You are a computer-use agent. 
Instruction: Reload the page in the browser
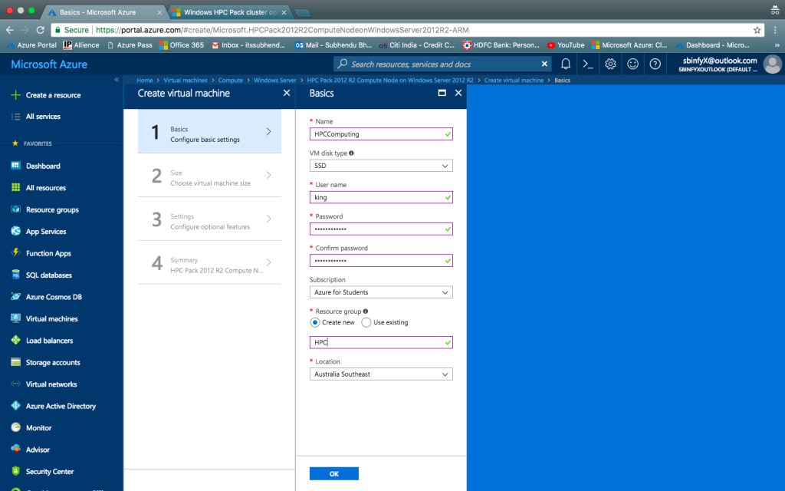pyautogui.click(x=41, y=30)
